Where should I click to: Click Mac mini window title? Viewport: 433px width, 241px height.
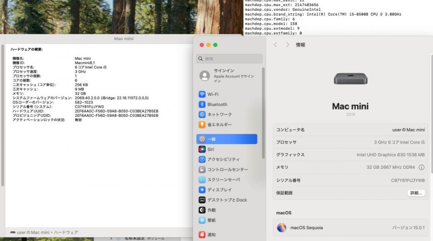coord(124,39)
